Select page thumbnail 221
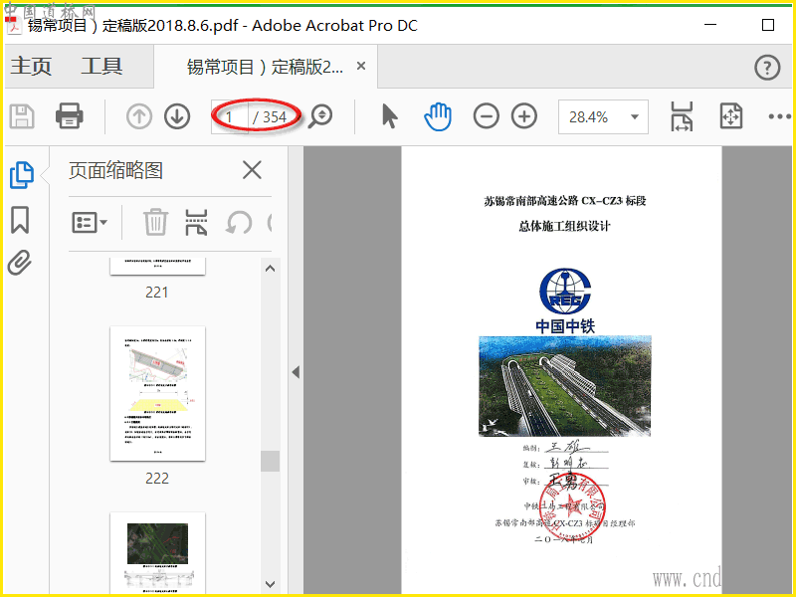This screenshot has width=796, height=597. (x=157, y=266)
